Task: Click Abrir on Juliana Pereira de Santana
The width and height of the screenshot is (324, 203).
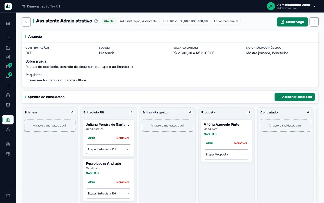Action: tap(92, 138)
